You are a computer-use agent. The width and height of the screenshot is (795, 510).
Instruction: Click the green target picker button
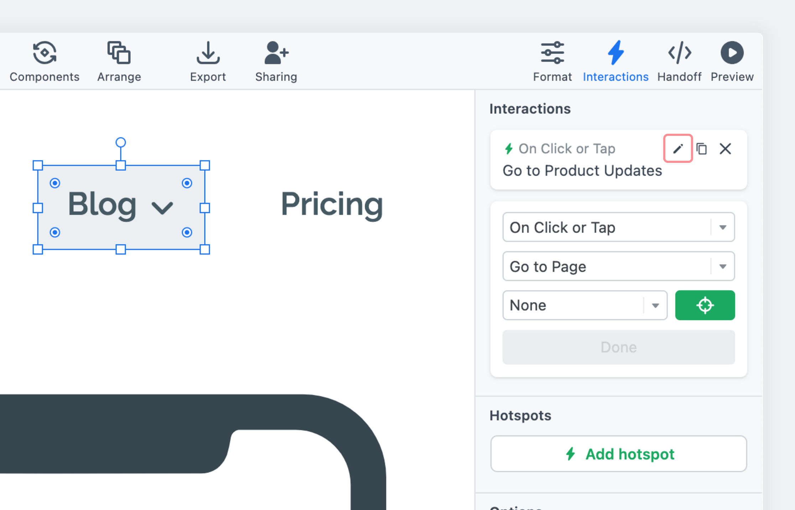(705, 306)
